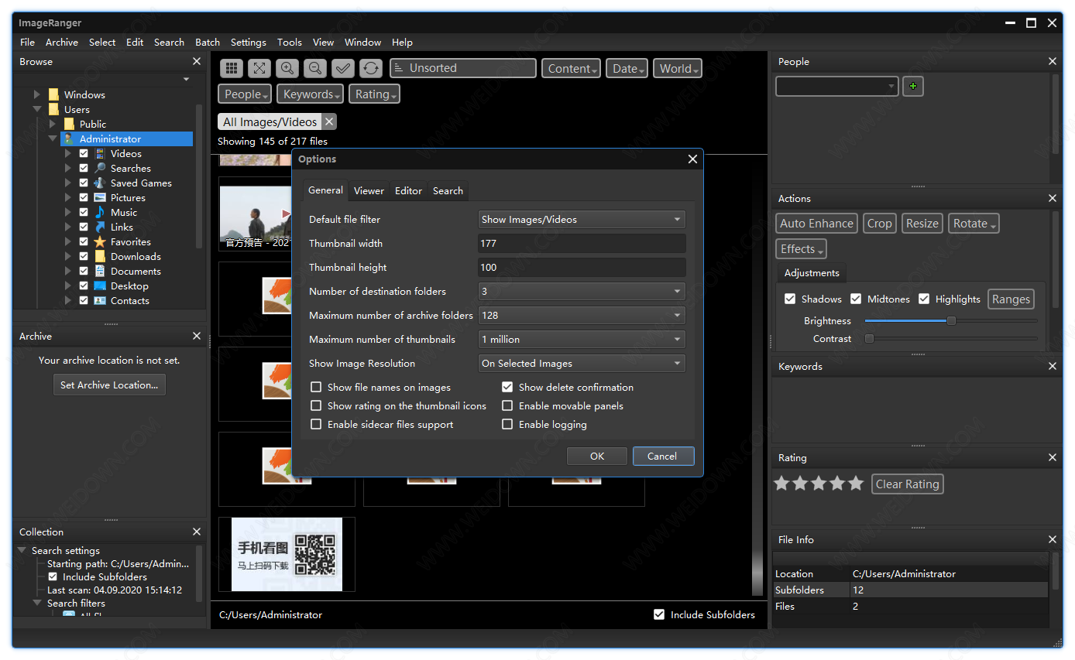Switch to the Viewer tab
Image resolution: width=1075 pixels, height=660 pixels.
369,191
